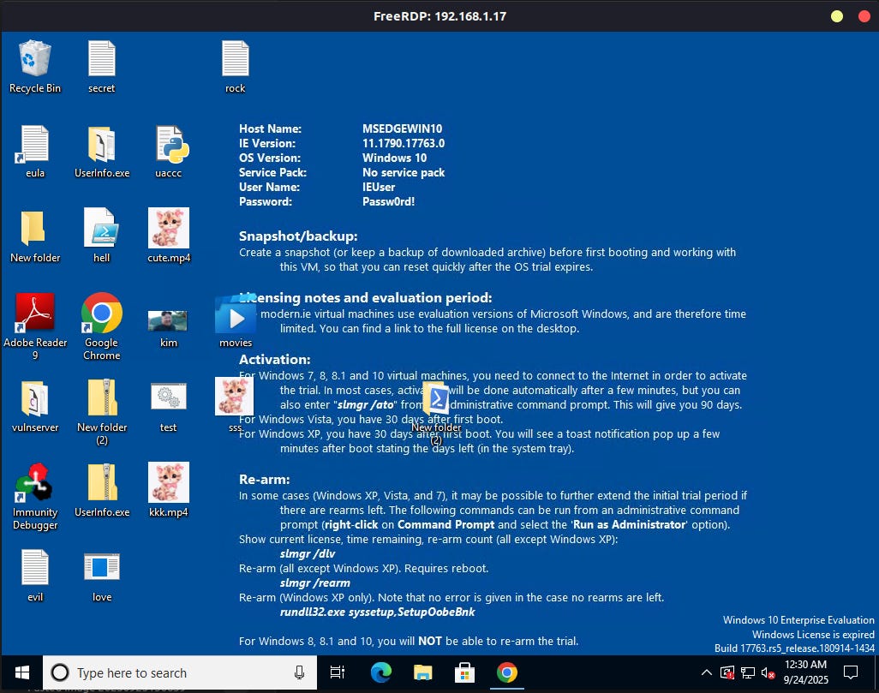
Task: Click the muted volume tray icon
Action: (x=768, y=672)
